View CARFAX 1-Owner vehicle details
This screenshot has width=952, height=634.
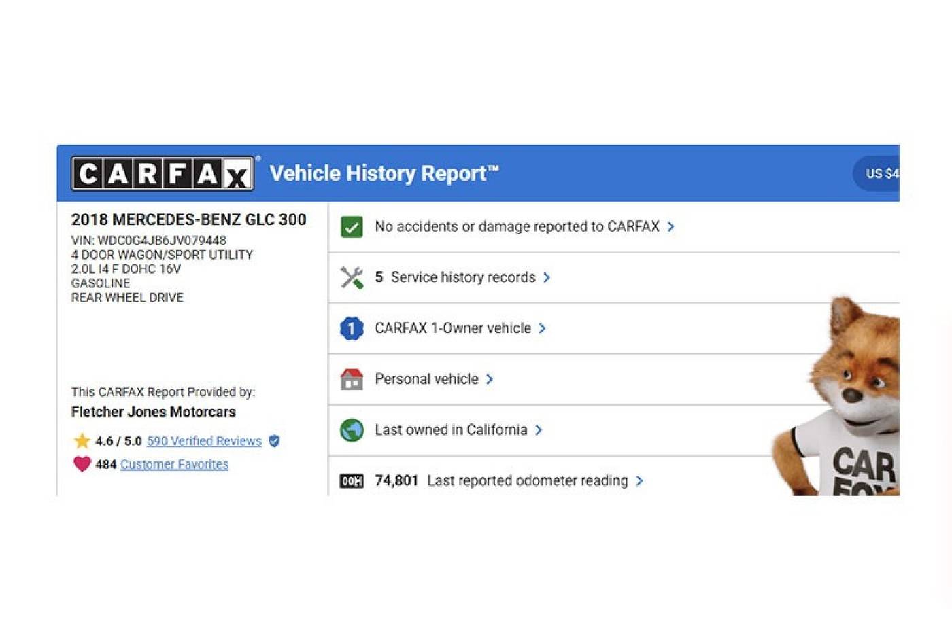[453, 328]
